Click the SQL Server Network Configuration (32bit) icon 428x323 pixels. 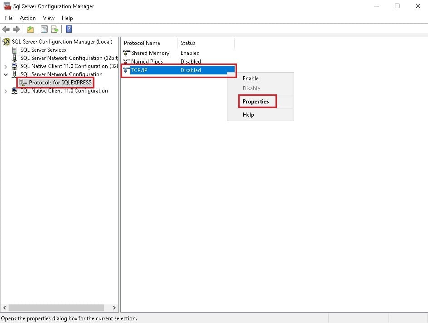click(15, 58)
